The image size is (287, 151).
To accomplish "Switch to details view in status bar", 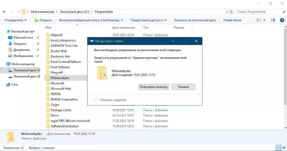I will click(x=279, y=148).
